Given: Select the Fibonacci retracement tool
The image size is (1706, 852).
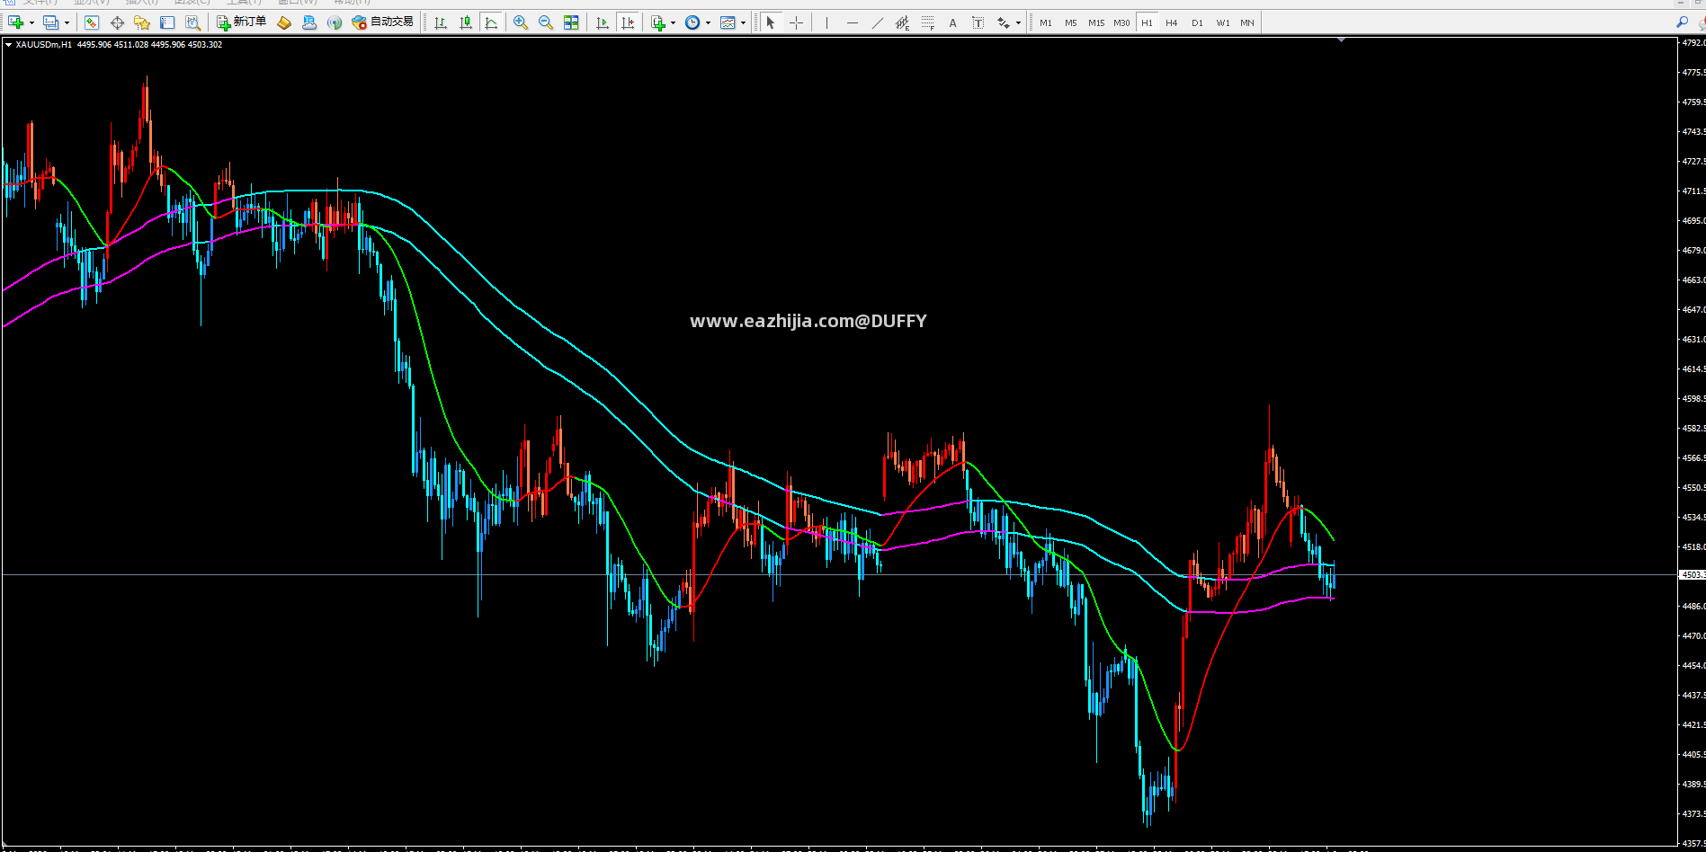Looking at the screenshot, I should click(927, 22).
